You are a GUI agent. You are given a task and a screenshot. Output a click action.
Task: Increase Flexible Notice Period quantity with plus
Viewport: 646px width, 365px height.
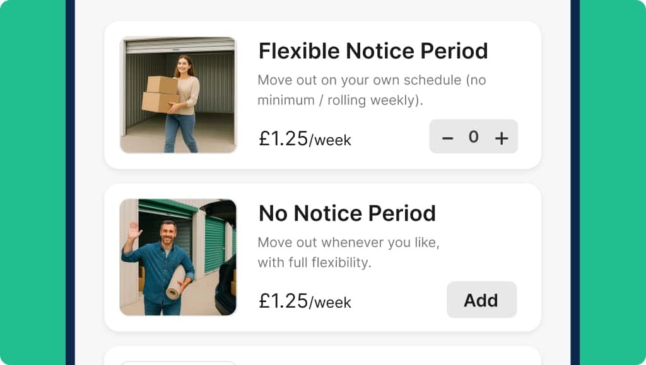point(502,138)
